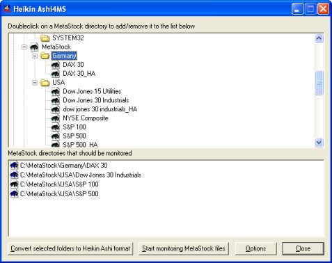Screen dimensions: 332x263
Task: Select the USA folder label
Action: (x=58, y=83)
